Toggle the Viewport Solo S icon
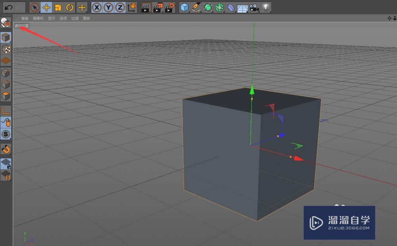This screenshot has height=246, width=397. point(6,134)
